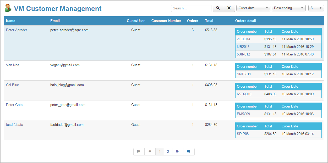This screenshot has height=163, width=328.
Task: Click the VM Customer Management title
Action: pyautogui.click(x=58, y=9)
